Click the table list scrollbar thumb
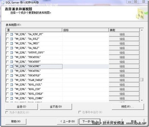 142,80
